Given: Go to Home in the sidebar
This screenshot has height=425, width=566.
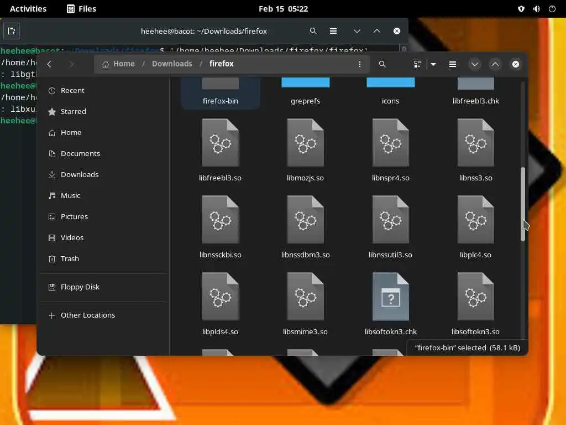Looking at the screenshot, I should click(103, 132).
